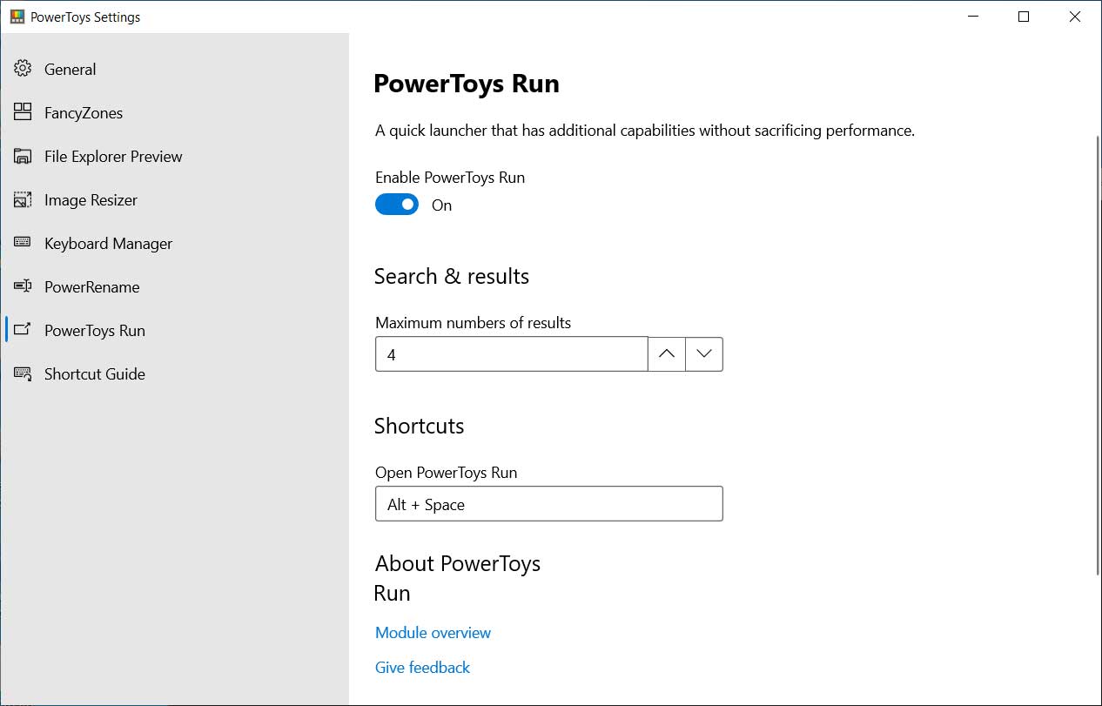Open the Give feedback link
Image resolution: width=1102 pixels, height=706 pixels.
pyautogui.click(x=422, y=668)
